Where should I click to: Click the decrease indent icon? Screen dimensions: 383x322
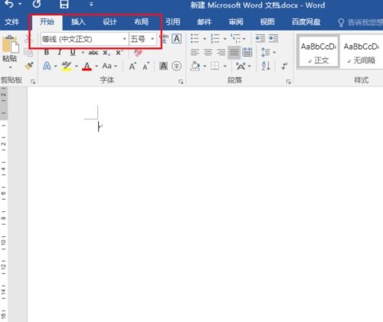260,38
